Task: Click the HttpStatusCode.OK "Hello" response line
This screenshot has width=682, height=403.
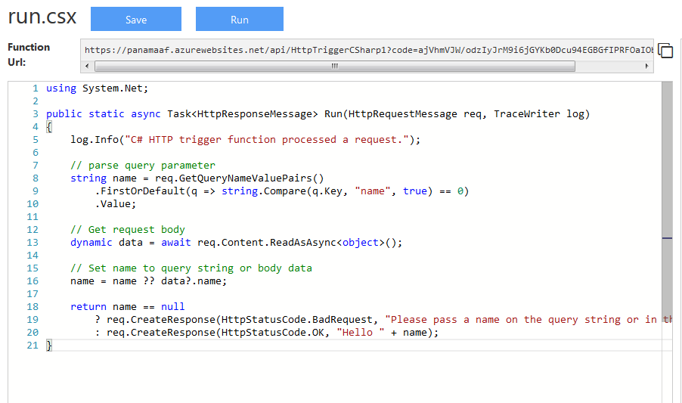Action: [x=266, y=333]
